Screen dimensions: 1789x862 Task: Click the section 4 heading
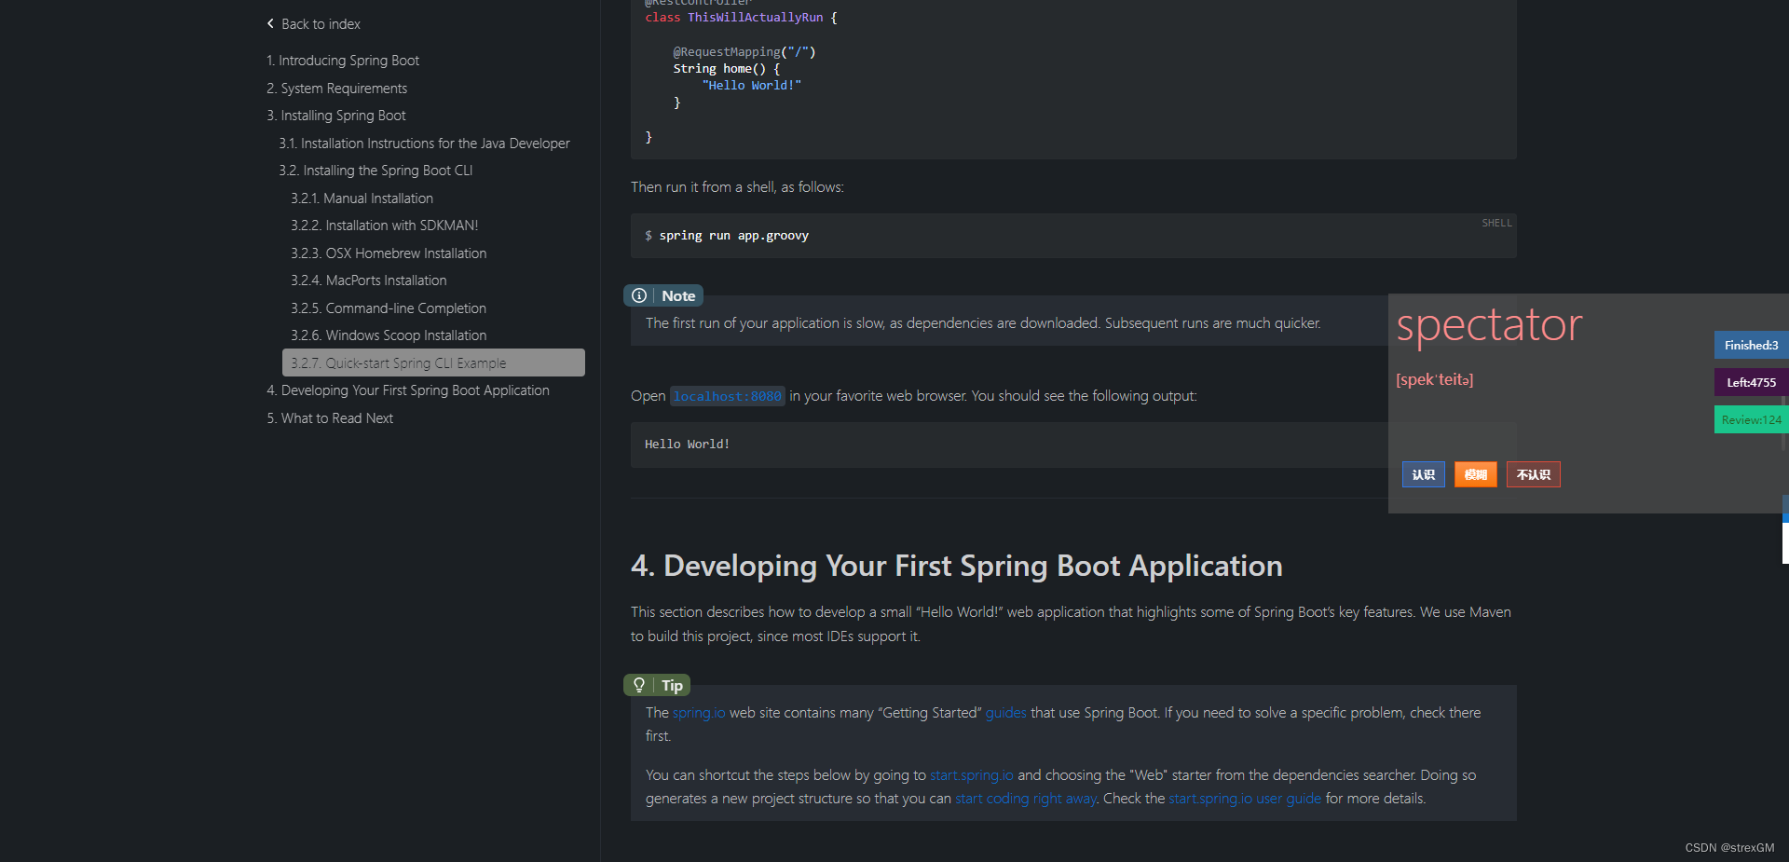956,566
